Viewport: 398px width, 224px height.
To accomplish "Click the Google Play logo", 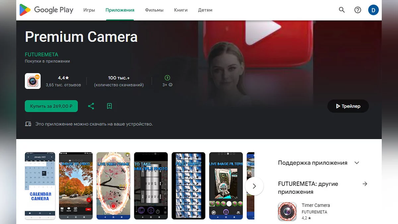I will (x=46, y=10).
